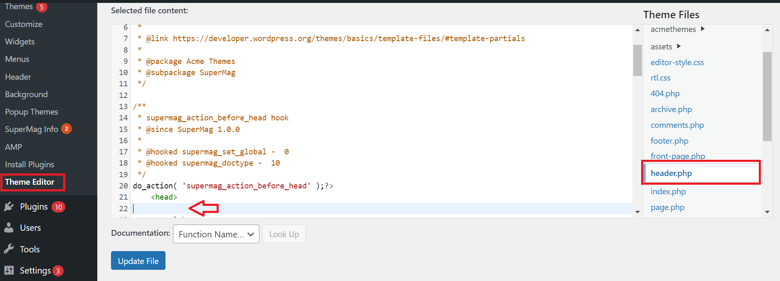Click the Tools wrench icon

coord(9,249)
